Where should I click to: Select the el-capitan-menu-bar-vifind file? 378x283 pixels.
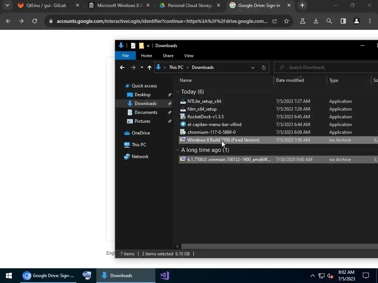click(214, 125)
